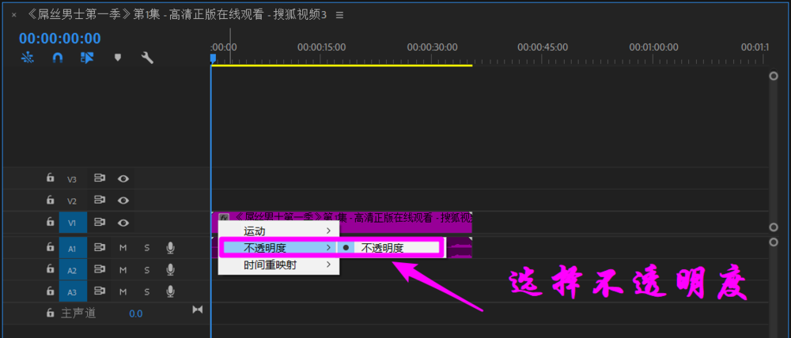The height and width of the screenshot is (338, 791).
Task: Solo the A1 audio track
Action: tap(147, 248)
